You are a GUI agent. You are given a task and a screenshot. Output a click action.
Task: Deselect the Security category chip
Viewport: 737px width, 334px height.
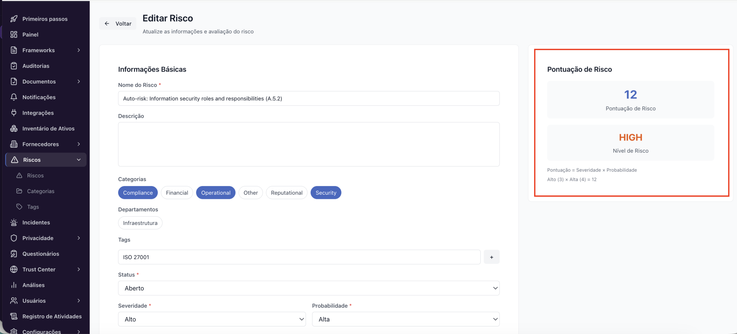[x=326, y=193]
